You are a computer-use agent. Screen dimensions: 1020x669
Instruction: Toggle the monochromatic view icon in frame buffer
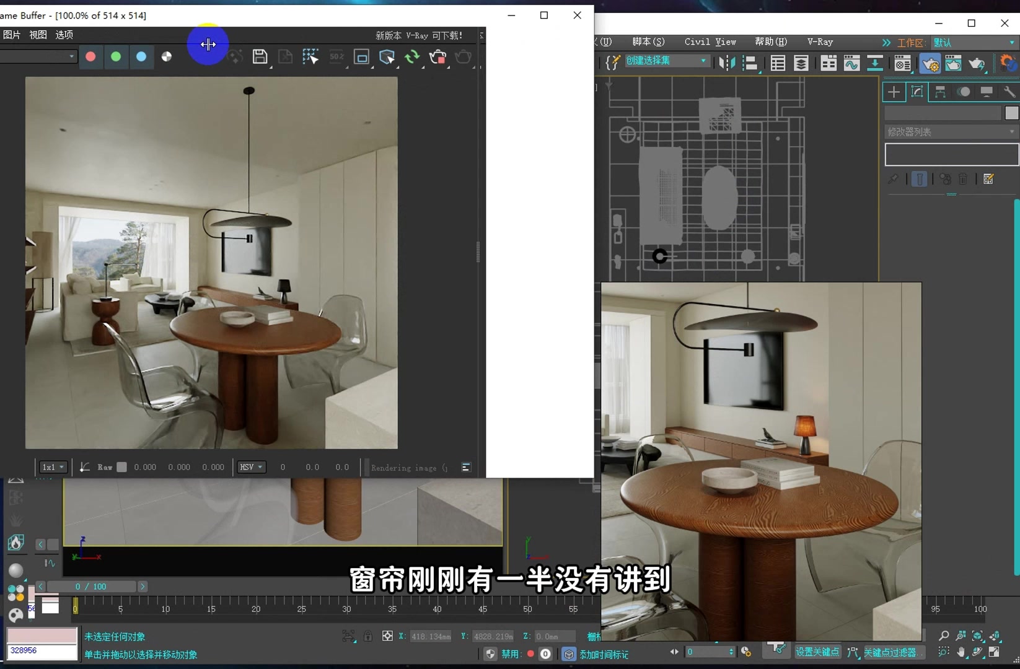[x=166, y=56]
